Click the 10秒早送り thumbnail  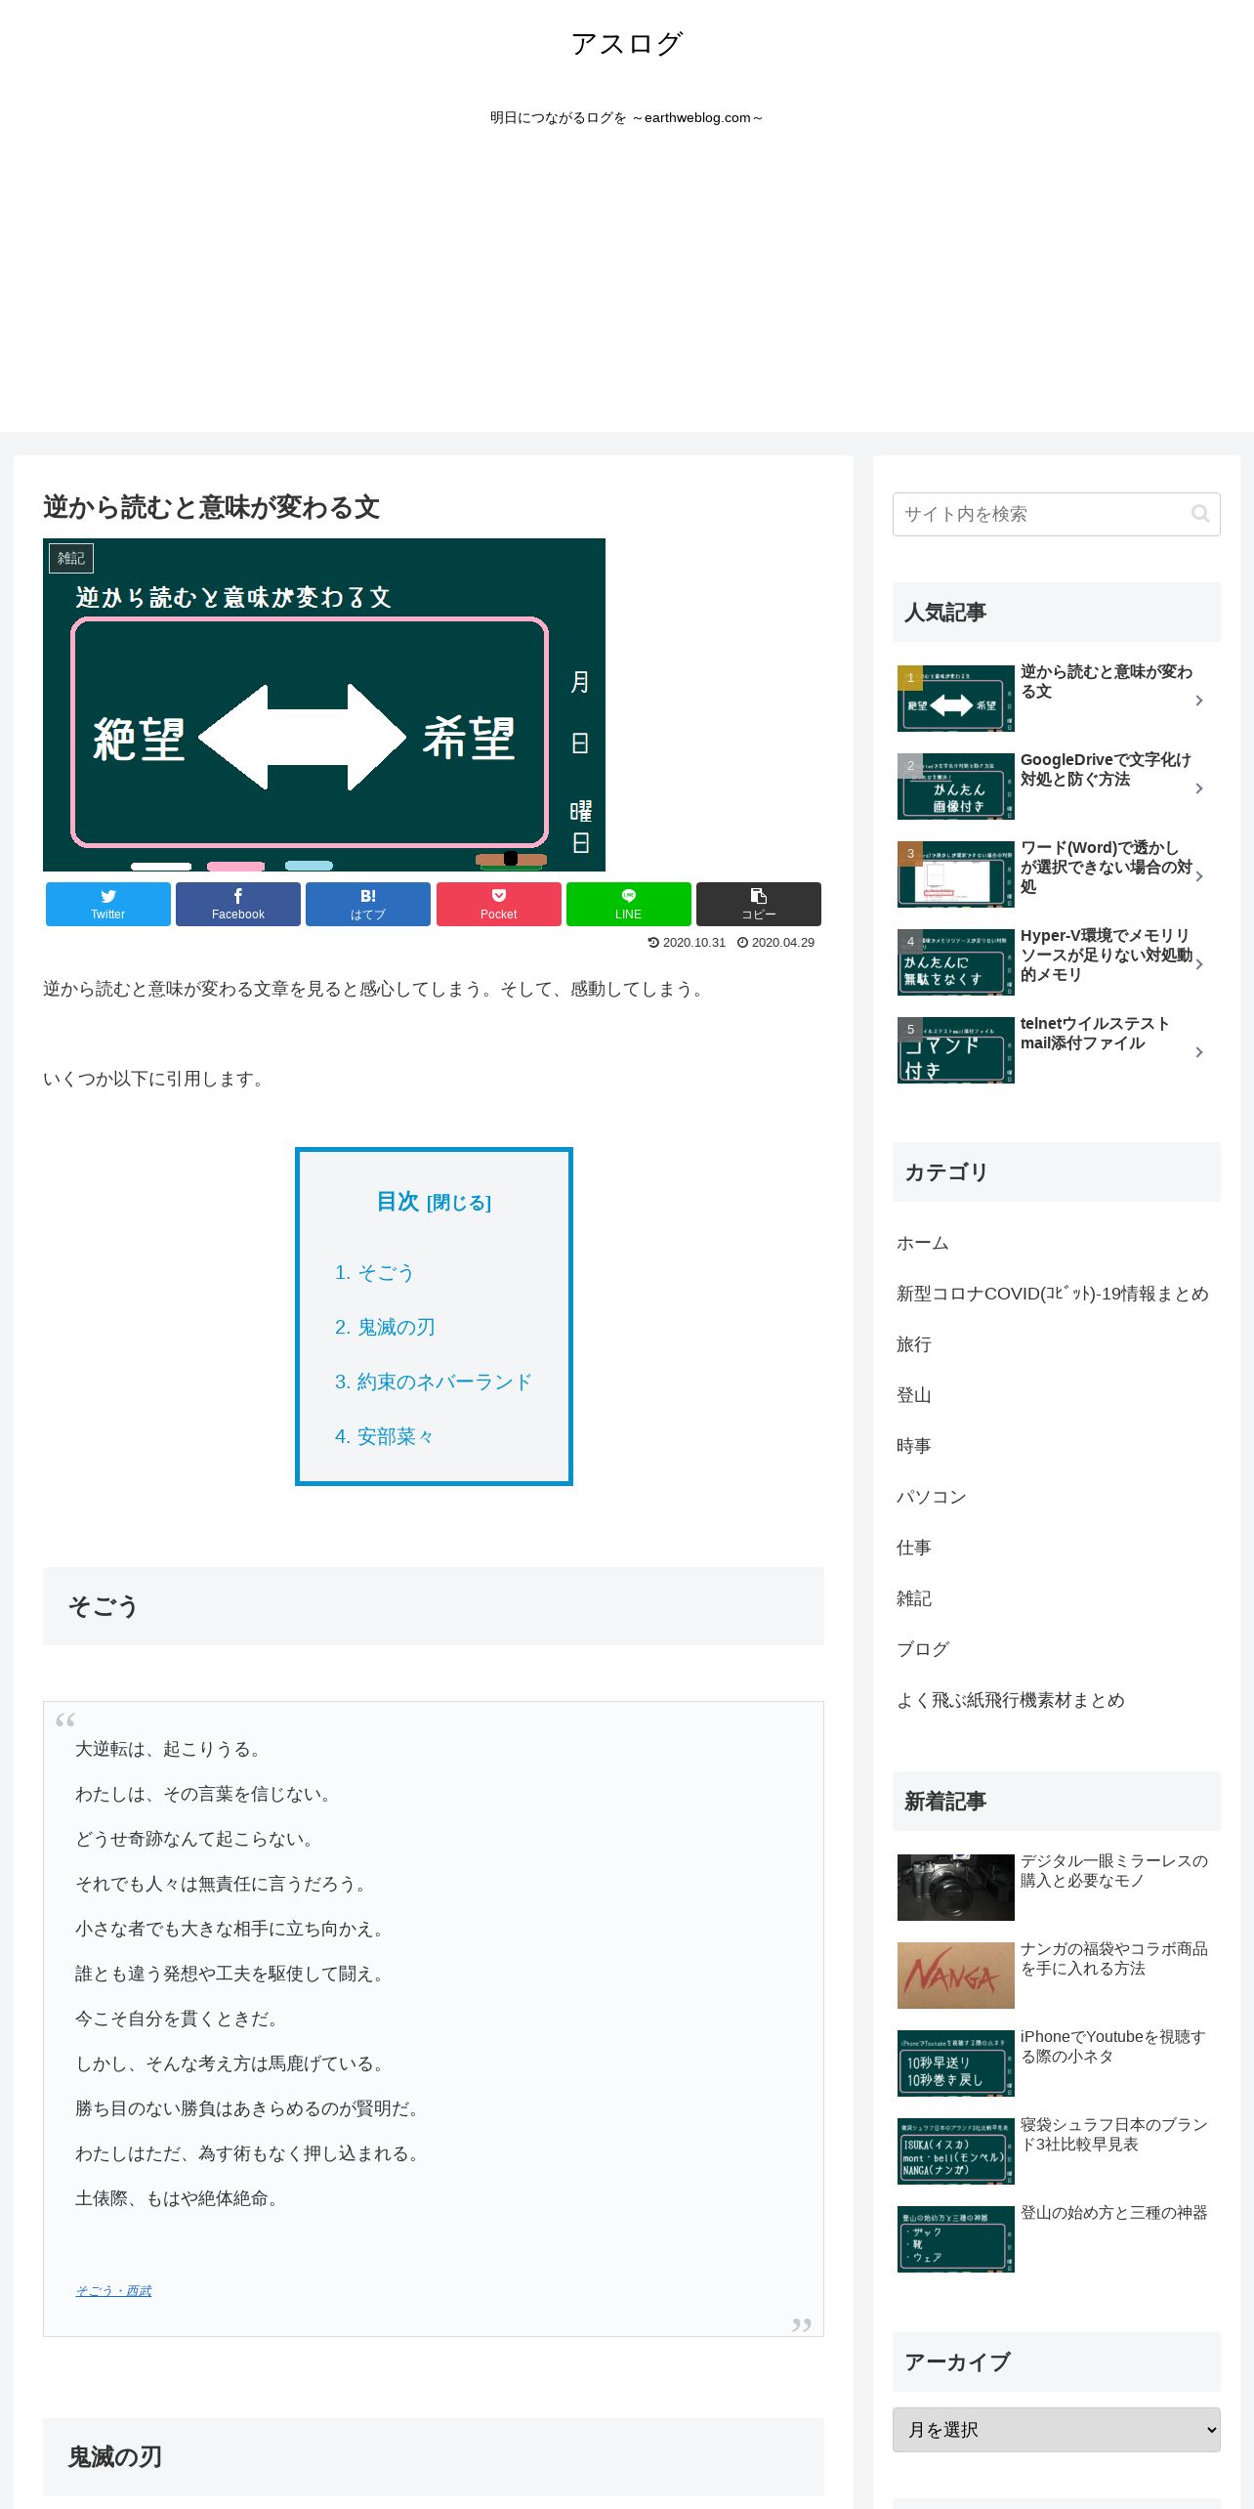point(956,2063)
